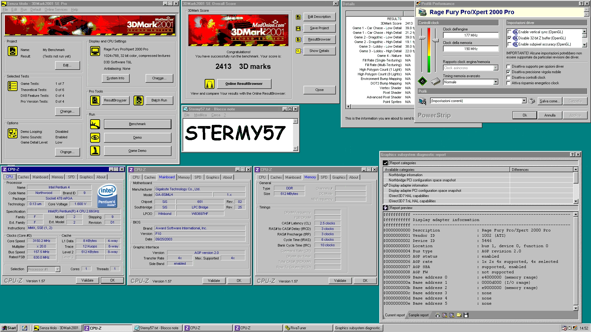Click the camera capture icon in diagnostic report
The width and height of the screenshot is (591, 332).
(x=438, y=315)
